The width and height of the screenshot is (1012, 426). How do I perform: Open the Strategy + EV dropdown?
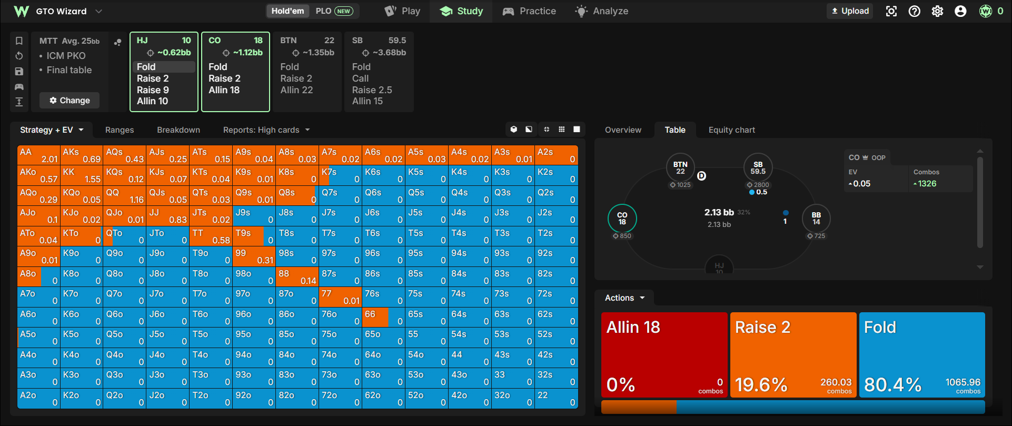coord(52,130)
